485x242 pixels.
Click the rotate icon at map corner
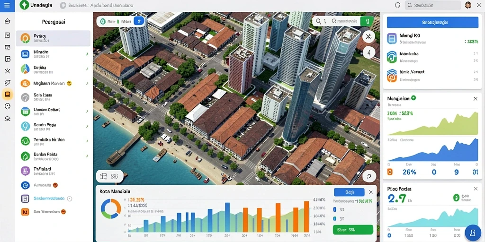[369, 176]
